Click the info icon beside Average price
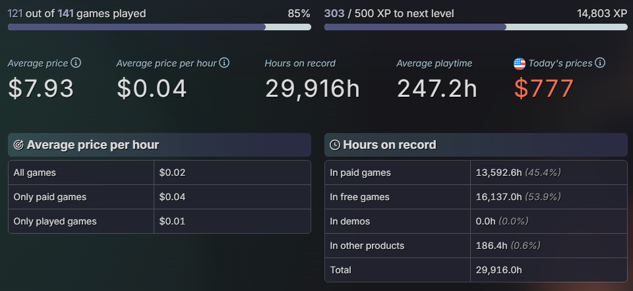Screen dimensions: 633x291 point(76,63)
